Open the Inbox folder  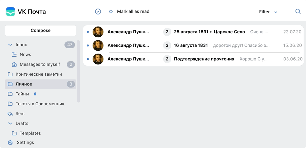[x=40, y=45]
